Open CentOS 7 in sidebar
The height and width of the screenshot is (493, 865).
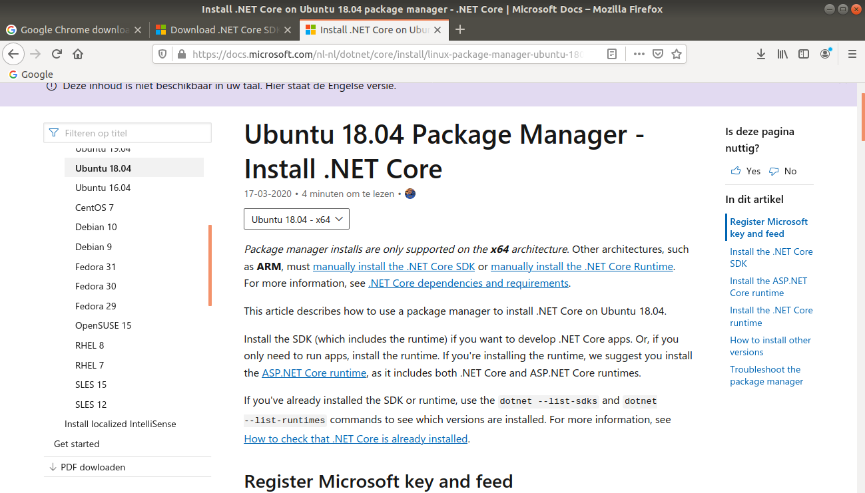[x=95, y=208]
